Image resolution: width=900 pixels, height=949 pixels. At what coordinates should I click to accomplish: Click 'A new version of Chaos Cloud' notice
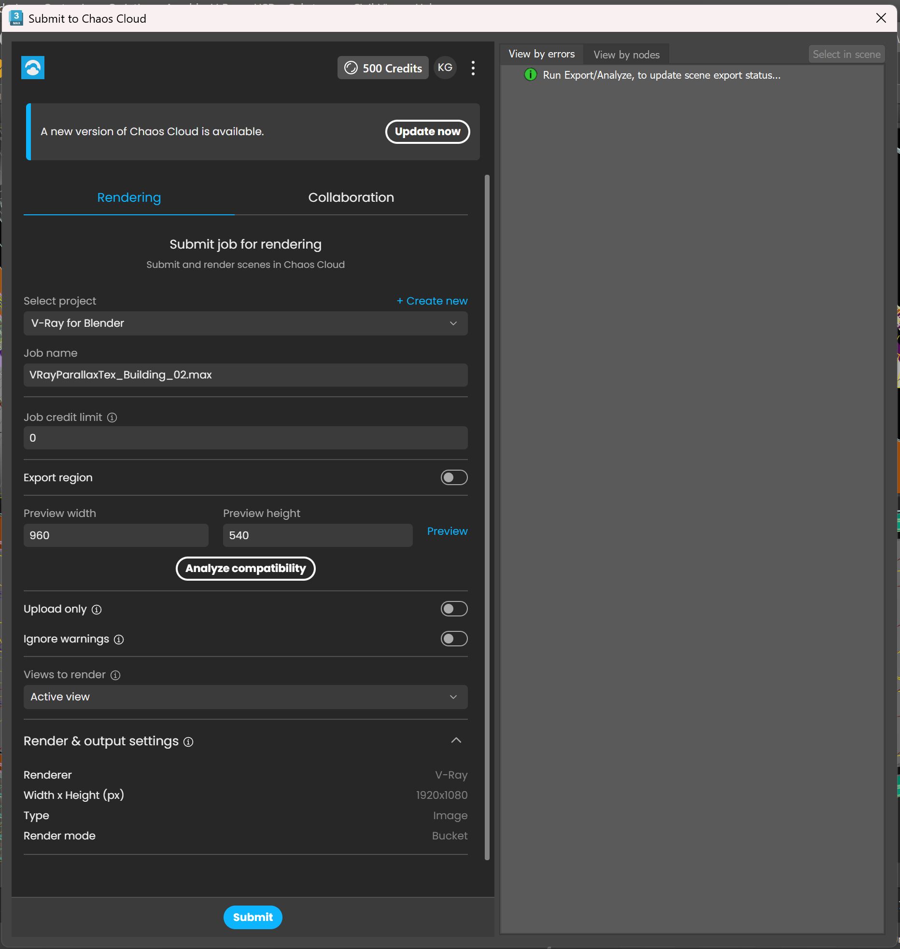152,131
